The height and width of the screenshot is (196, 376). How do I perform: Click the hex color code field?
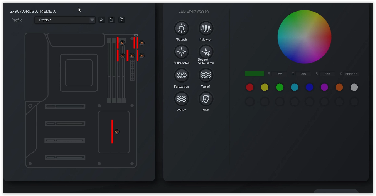(351, 74)
